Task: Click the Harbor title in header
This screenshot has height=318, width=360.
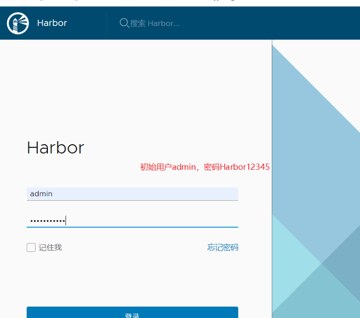Action: 52,23
